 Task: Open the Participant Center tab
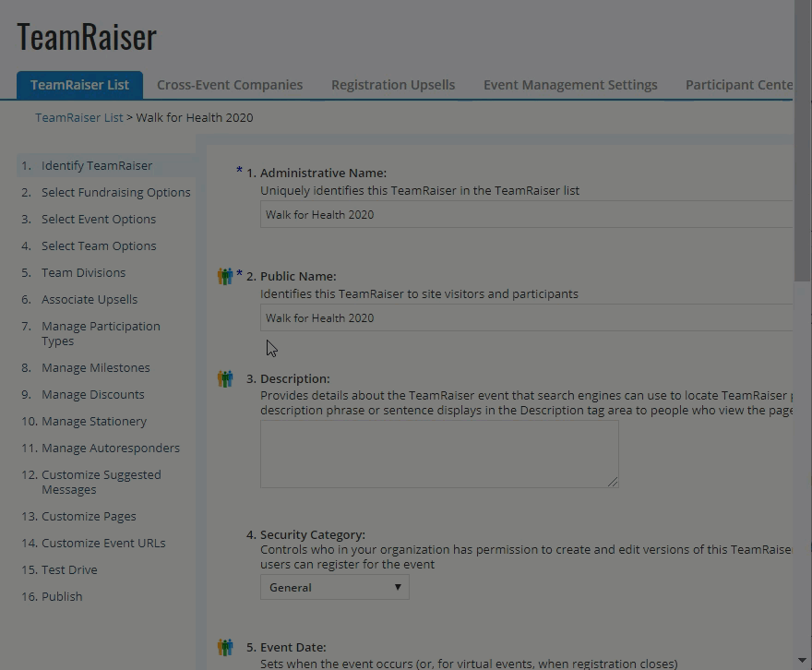pyautogui.click(x=739, y=85)
